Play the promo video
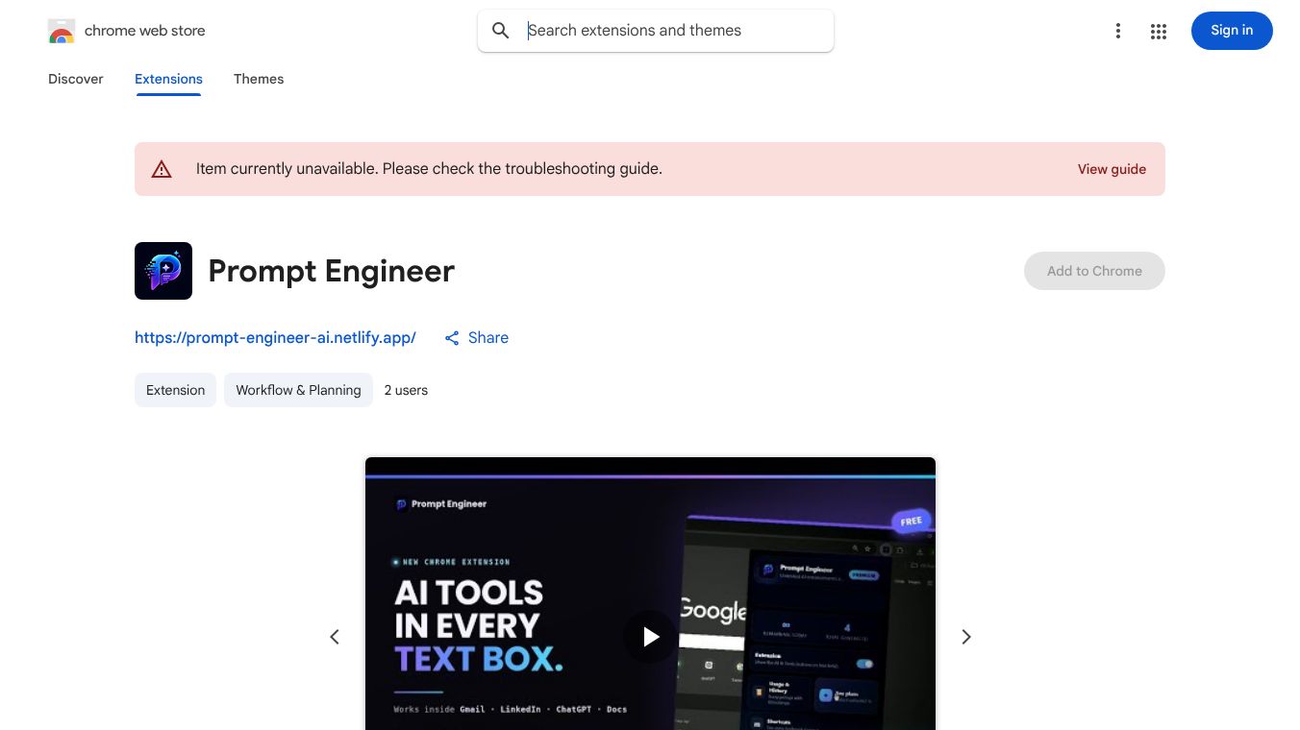The image size is (1300, 730). point(650,637)
